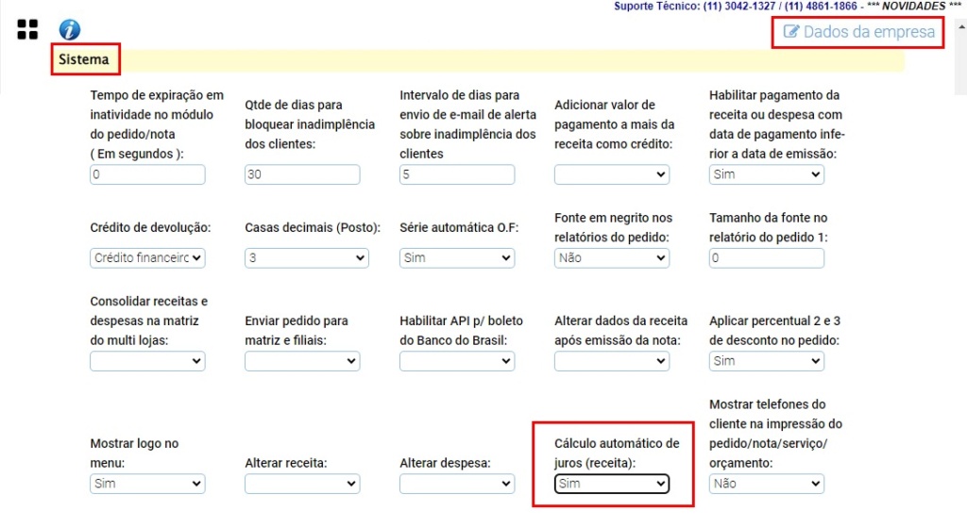The width and height of the screenshot is (967, 526).
Task: Click the NOVIDADES text in the header
Action: (914, 7)
